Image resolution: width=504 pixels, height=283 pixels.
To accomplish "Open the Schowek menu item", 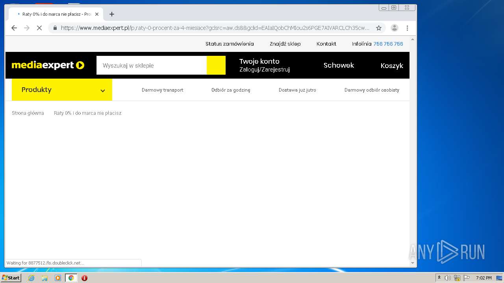I will pos(339,65).
